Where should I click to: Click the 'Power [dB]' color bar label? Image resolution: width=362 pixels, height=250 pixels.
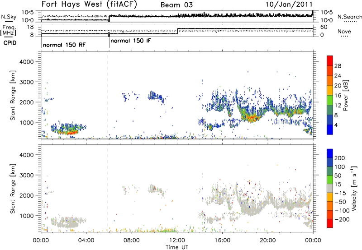point(346,96)
